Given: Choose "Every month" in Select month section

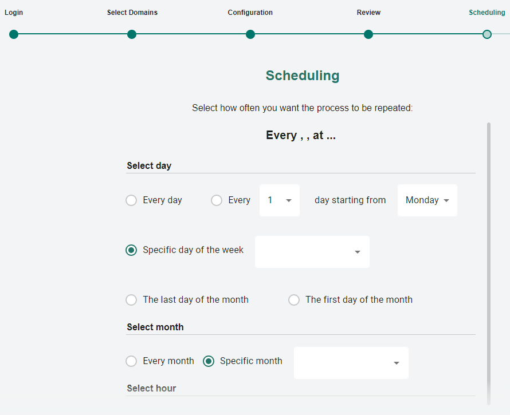Looking at the screenshot, I should pos(131,361).
